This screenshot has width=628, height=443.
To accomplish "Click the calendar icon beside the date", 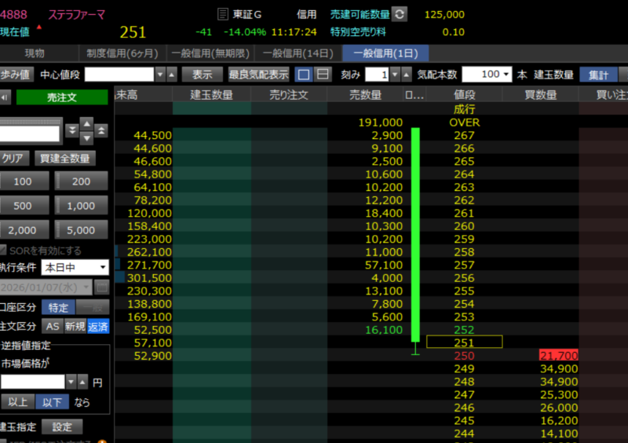I will 102,287.
